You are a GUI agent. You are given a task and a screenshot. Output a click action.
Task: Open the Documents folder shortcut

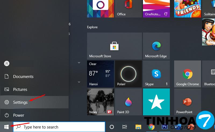point(23,76)
